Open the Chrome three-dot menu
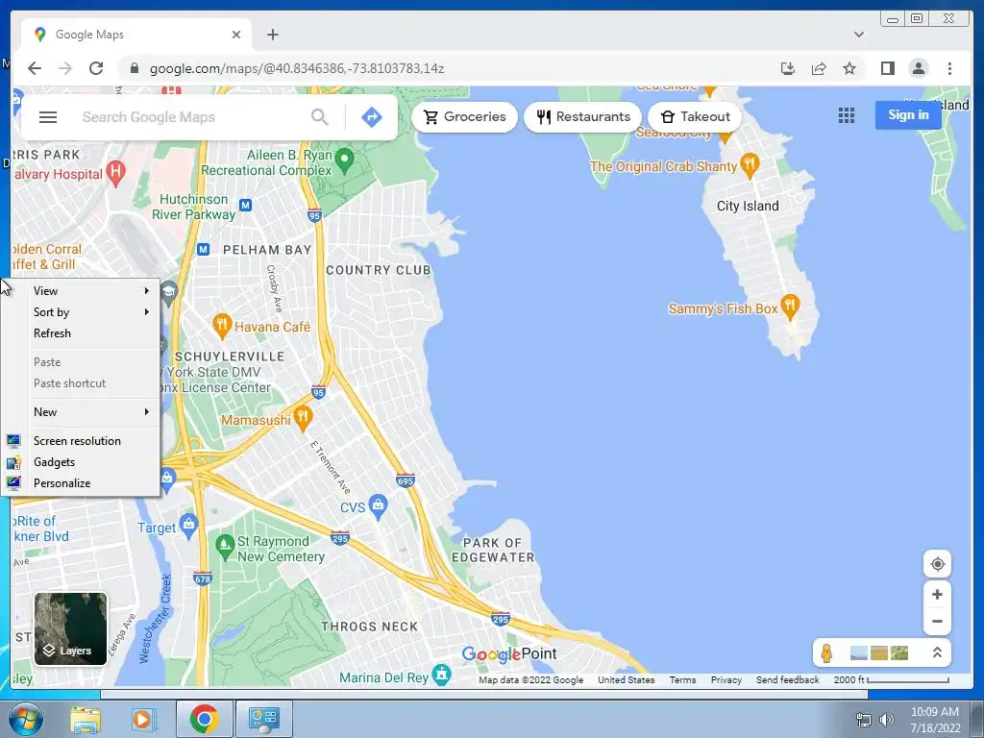Viewport: 984px width, 738px height. coord(949,68)
